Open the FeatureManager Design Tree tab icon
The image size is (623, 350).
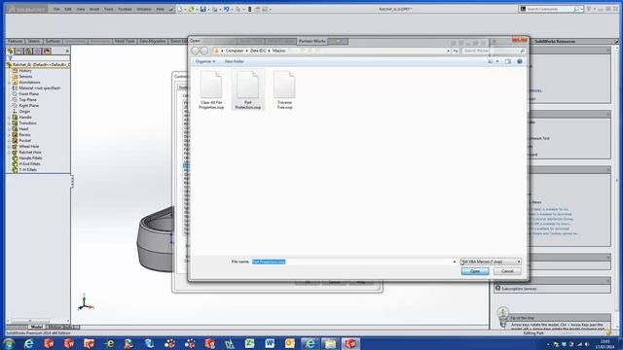click(x=11, y=52)
